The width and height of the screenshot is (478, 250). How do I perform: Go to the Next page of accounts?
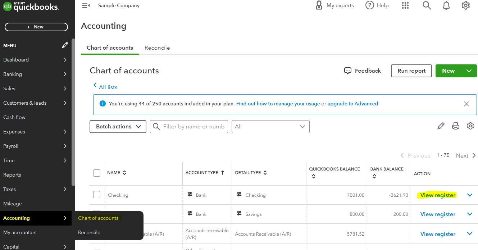[466, 155]
